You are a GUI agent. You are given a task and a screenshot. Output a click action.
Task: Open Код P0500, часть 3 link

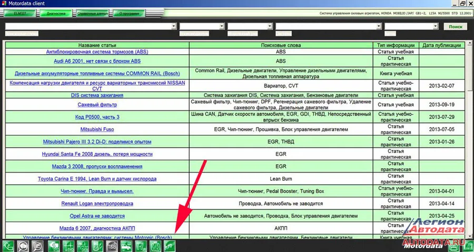97,117
